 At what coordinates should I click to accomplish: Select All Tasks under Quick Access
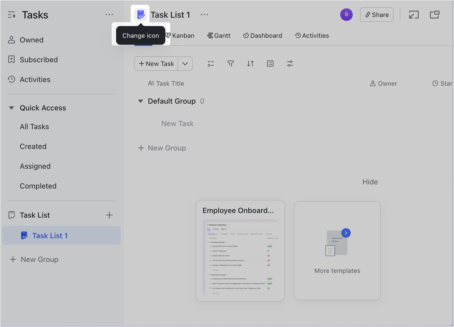coord(34,127)
